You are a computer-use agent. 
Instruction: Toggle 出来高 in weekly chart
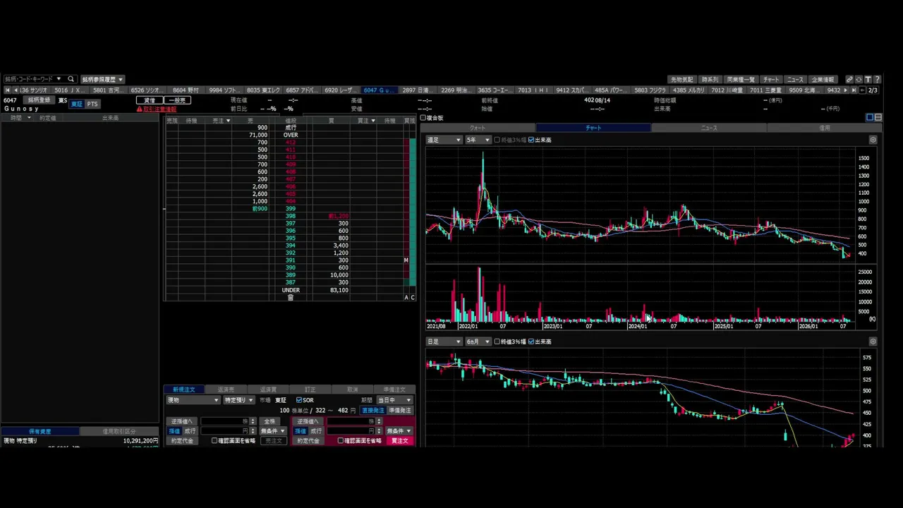[531, 140]
